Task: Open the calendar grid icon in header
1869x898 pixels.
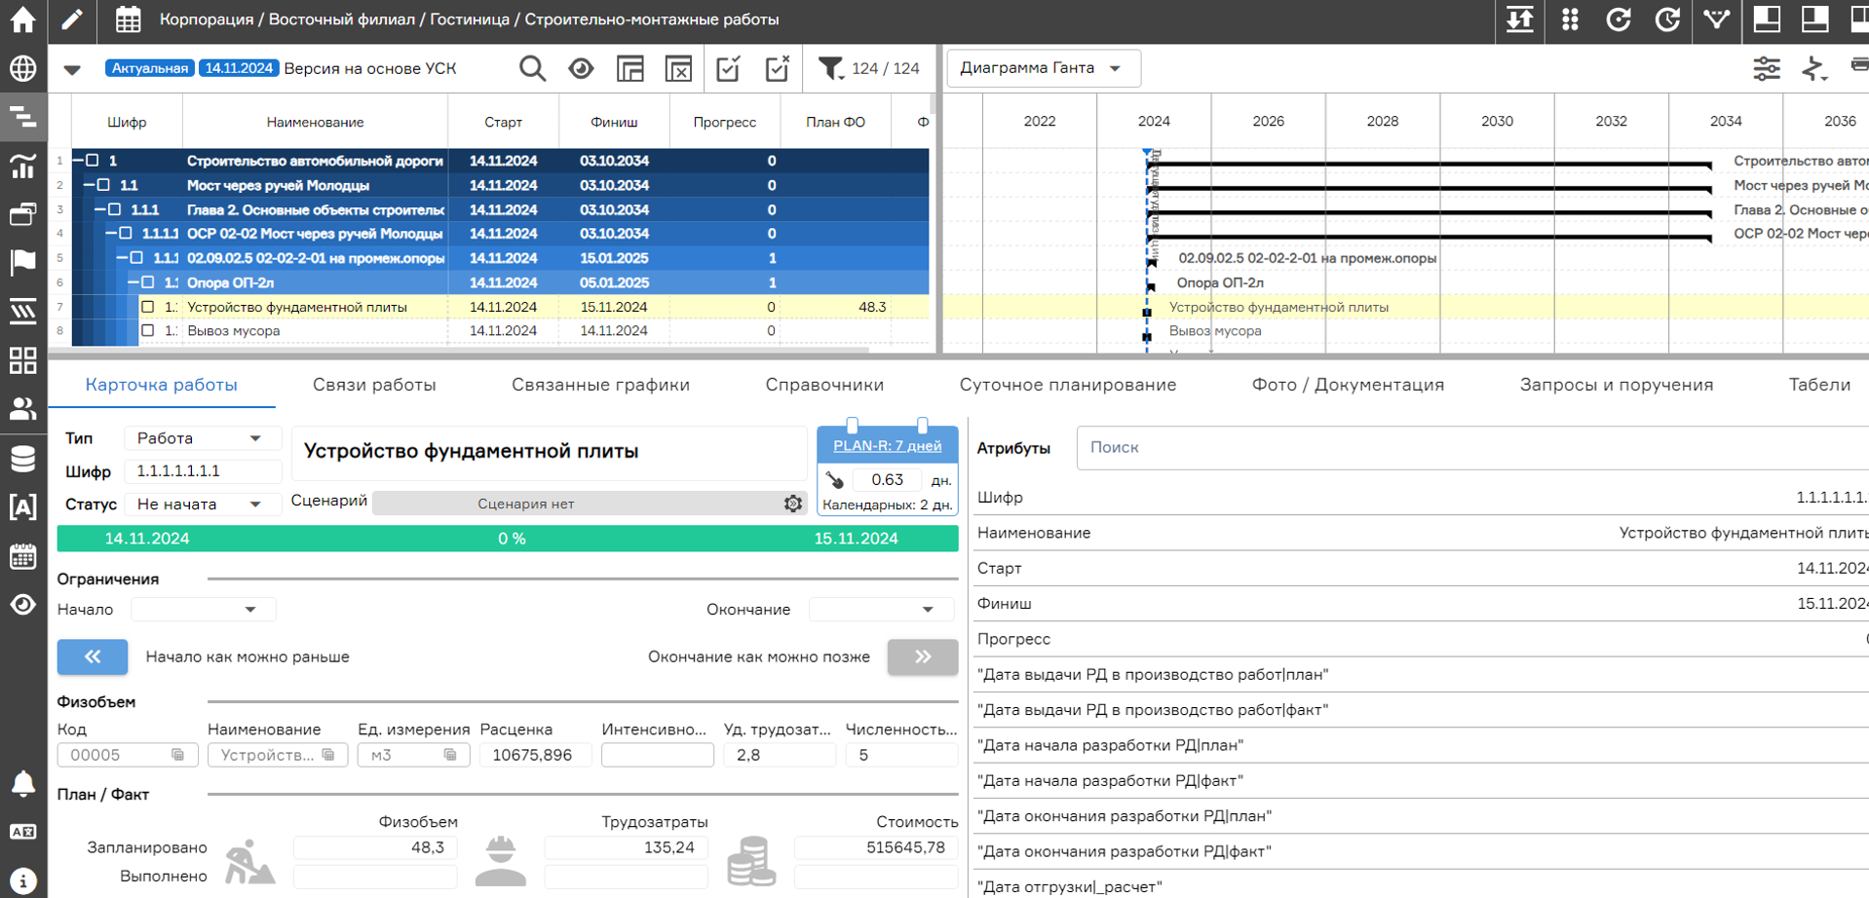Action: [x=128, y=19]
